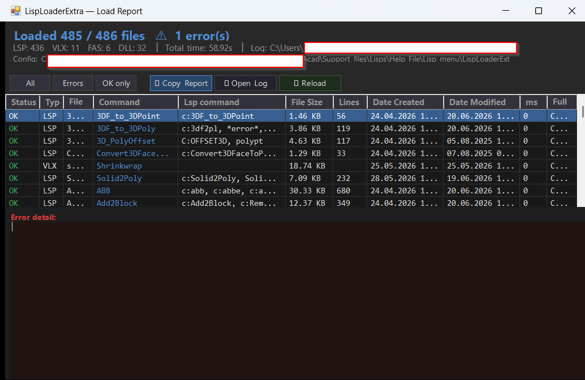585x380 pixels.
Task: Sort by the File column header
Action: pyautogui.click(x=78, y=102)
